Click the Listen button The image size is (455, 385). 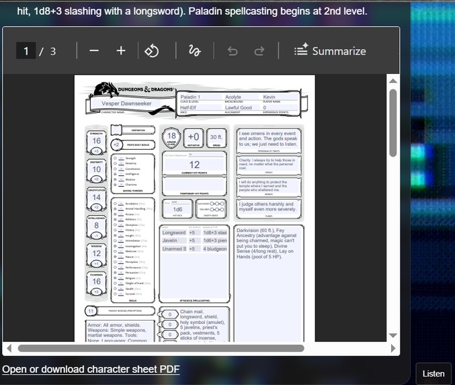pos(433,374)
